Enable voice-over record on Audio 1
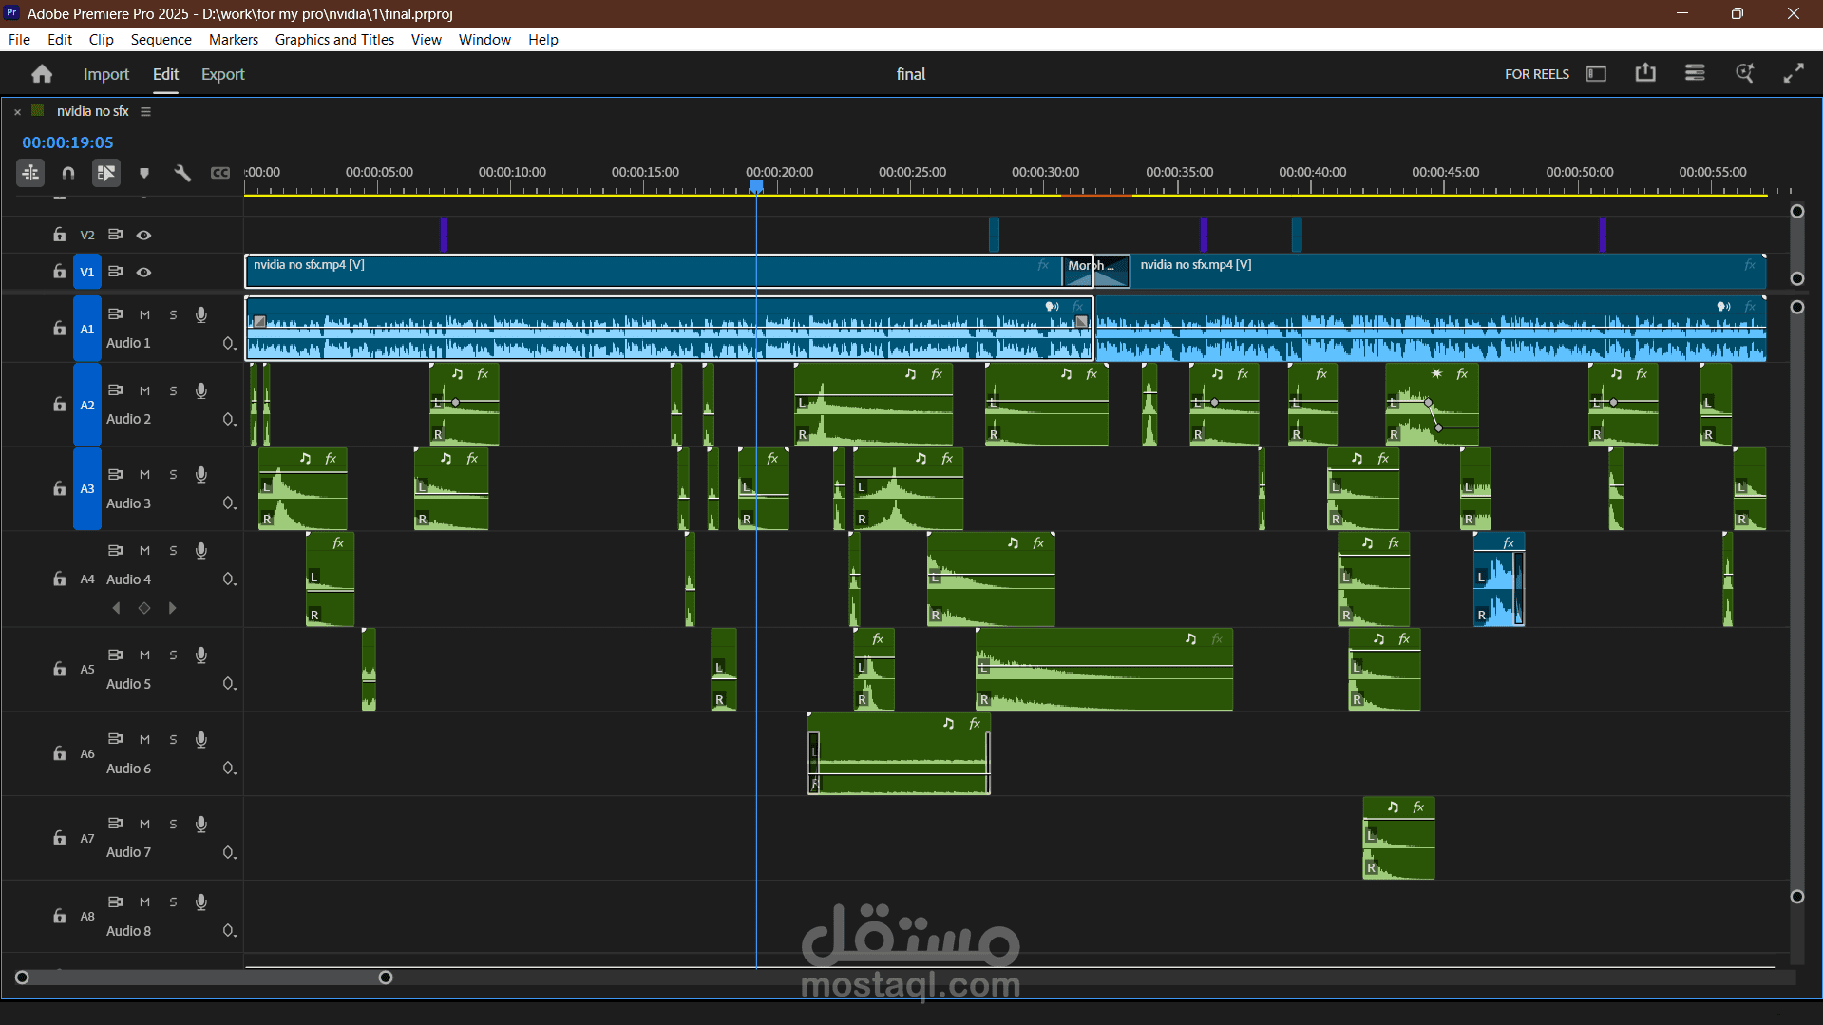Screen dimensions: 1823x1025 tap(201, 314)
